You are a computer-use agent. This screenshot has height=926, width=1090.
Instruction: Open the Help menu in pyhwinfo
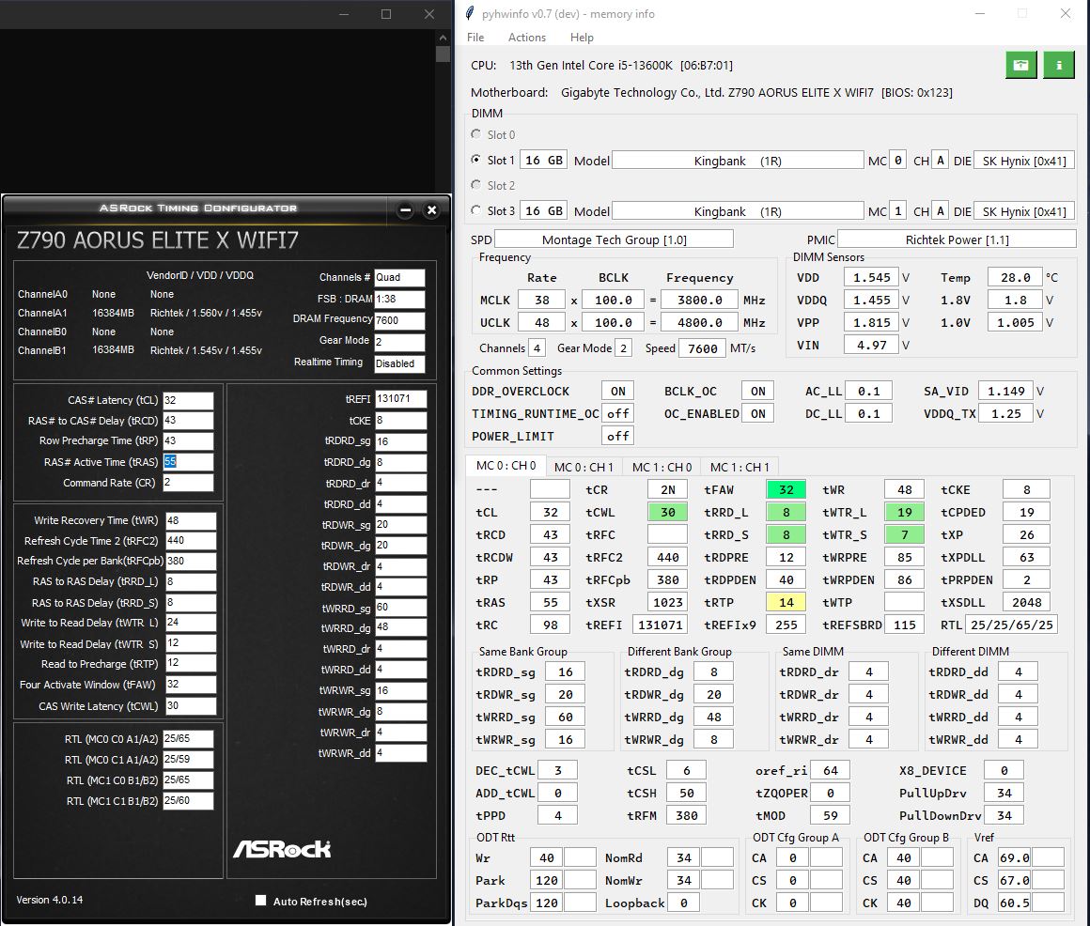tap(582, 38)
